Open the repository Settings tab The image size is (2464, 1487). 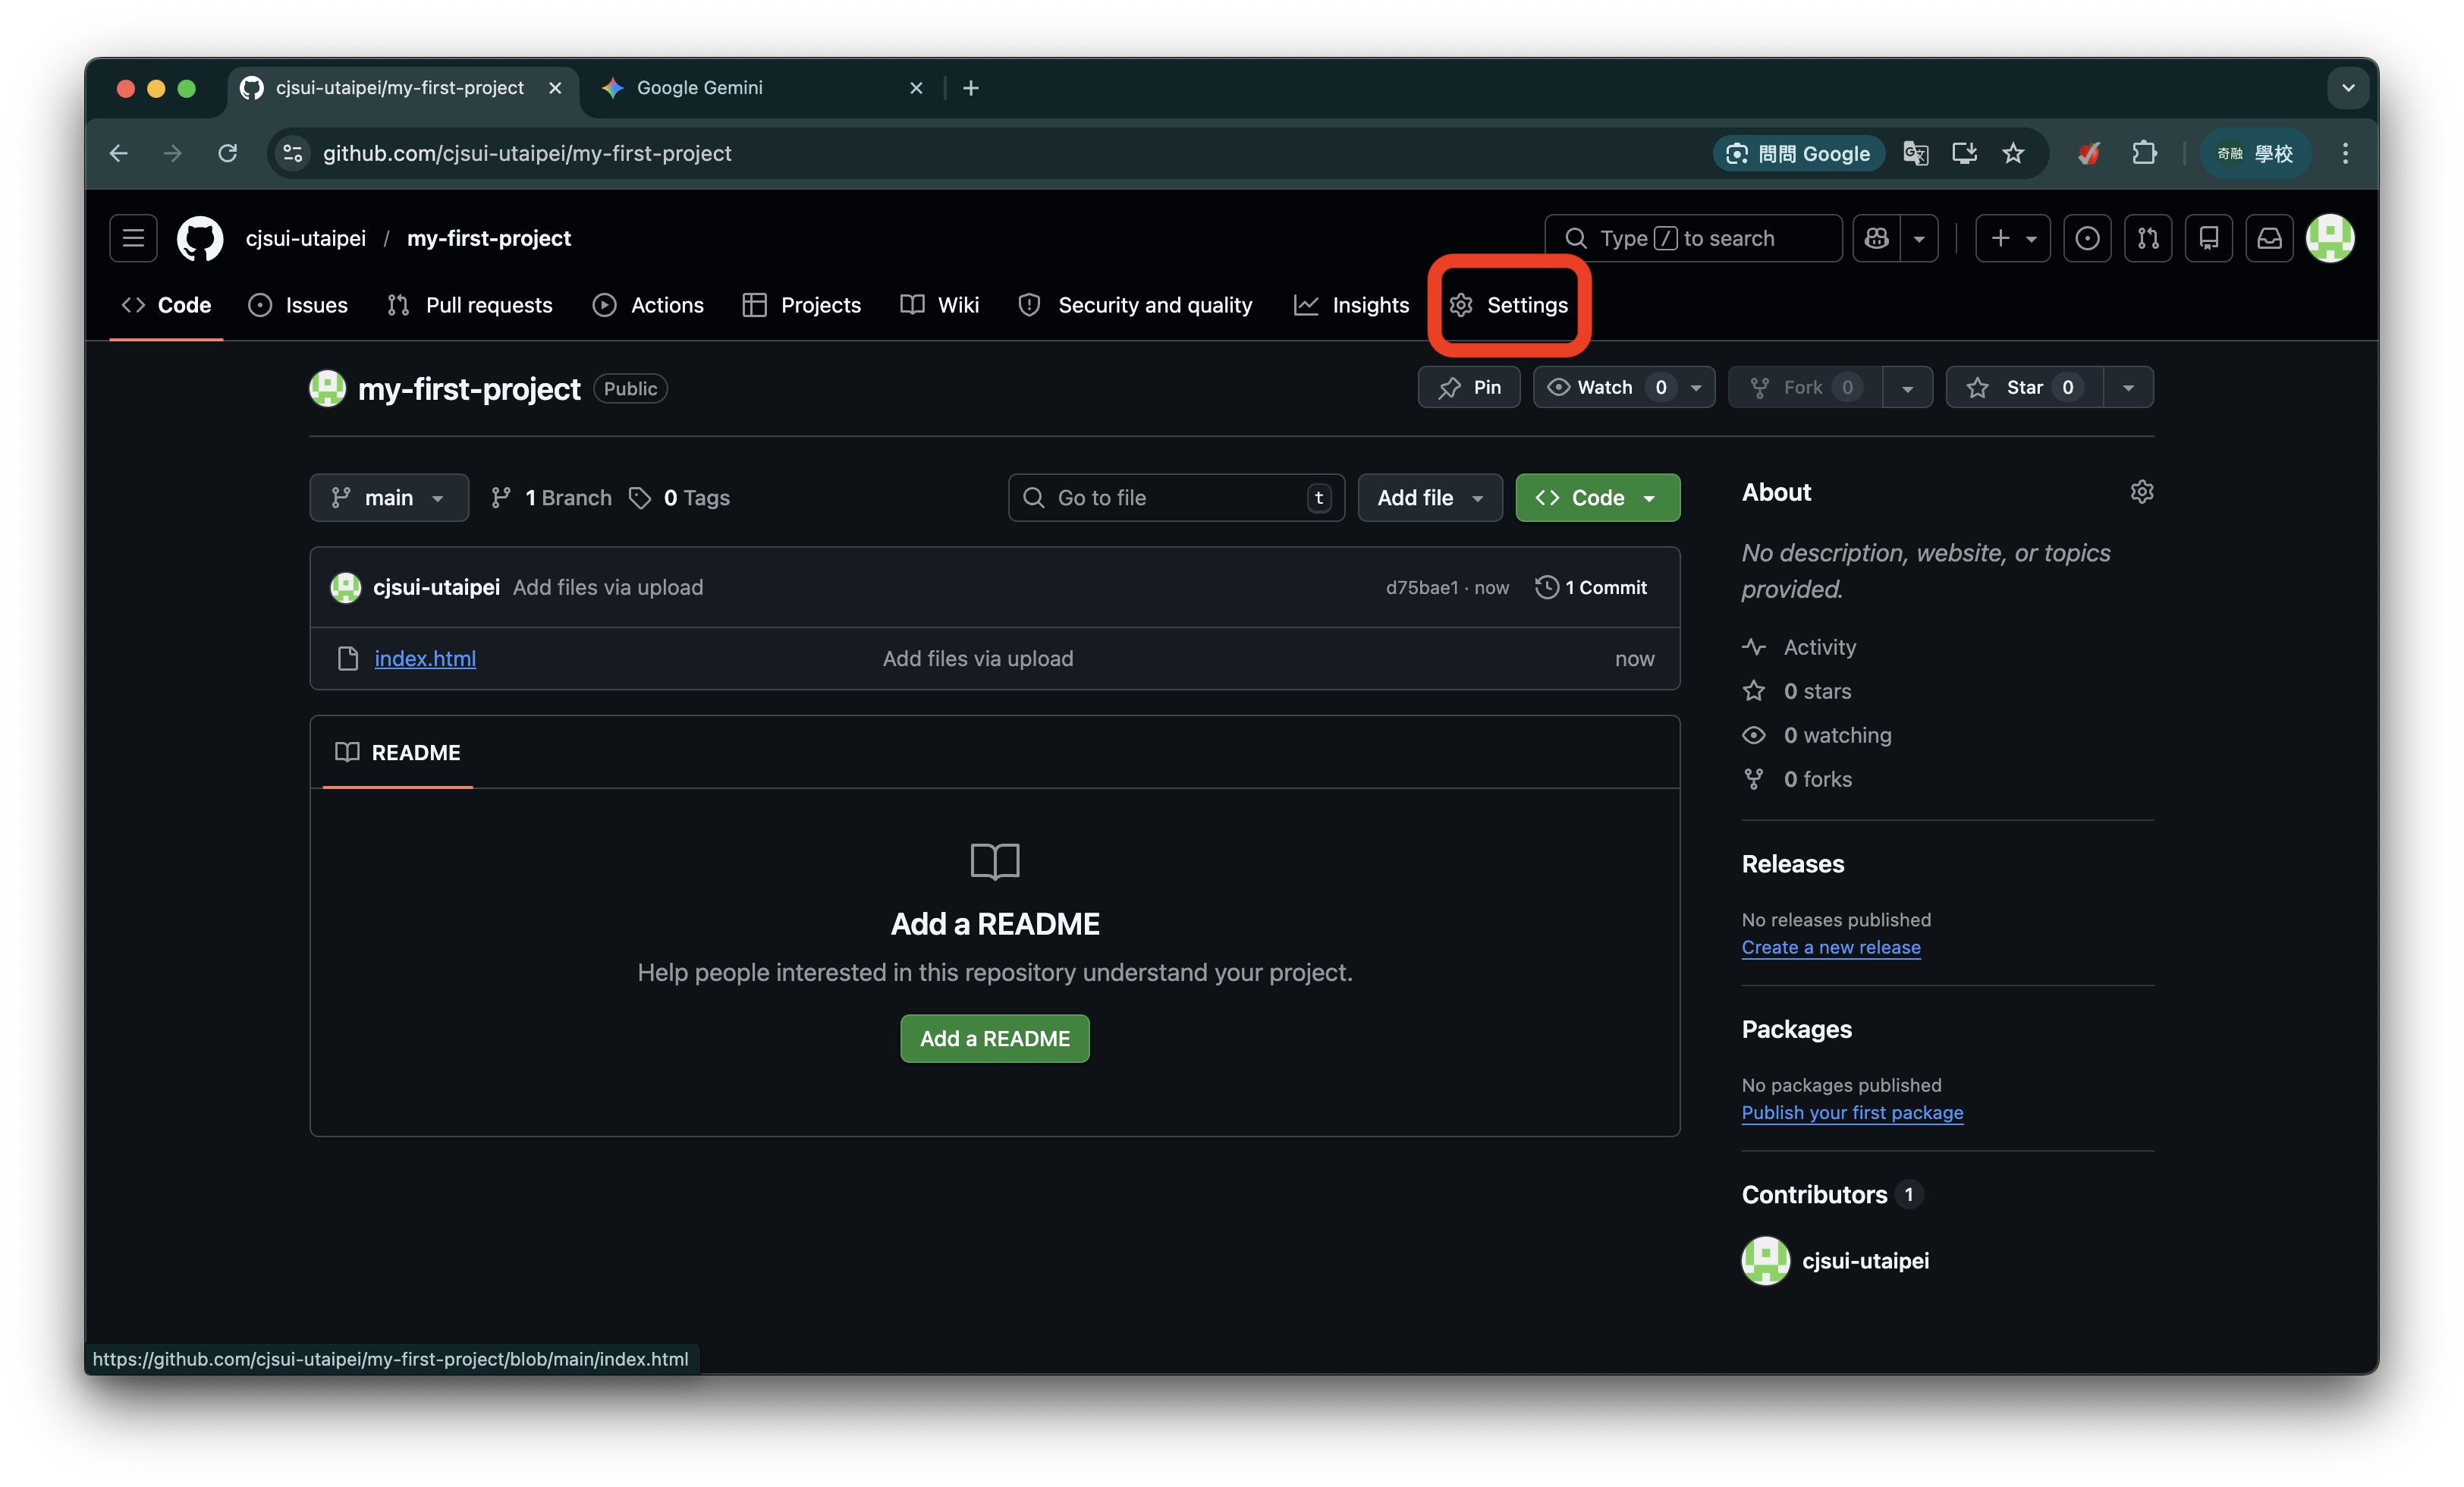tap(1509, 305)
